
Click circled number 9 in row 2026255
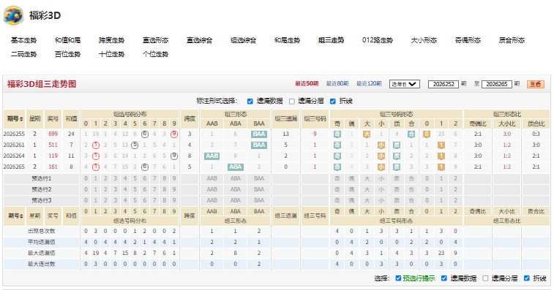click(174, 134)
